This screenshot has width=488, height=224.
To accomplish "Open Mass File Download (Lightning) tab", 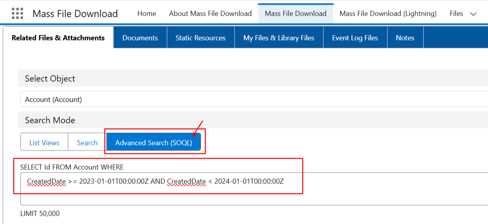I will (388, 13).
